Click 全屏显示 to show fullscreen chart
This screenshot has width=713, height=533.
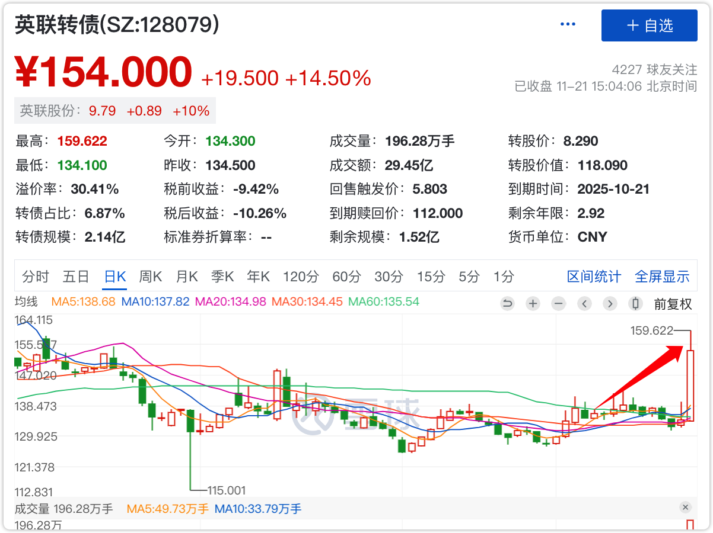tap(662, 277)
